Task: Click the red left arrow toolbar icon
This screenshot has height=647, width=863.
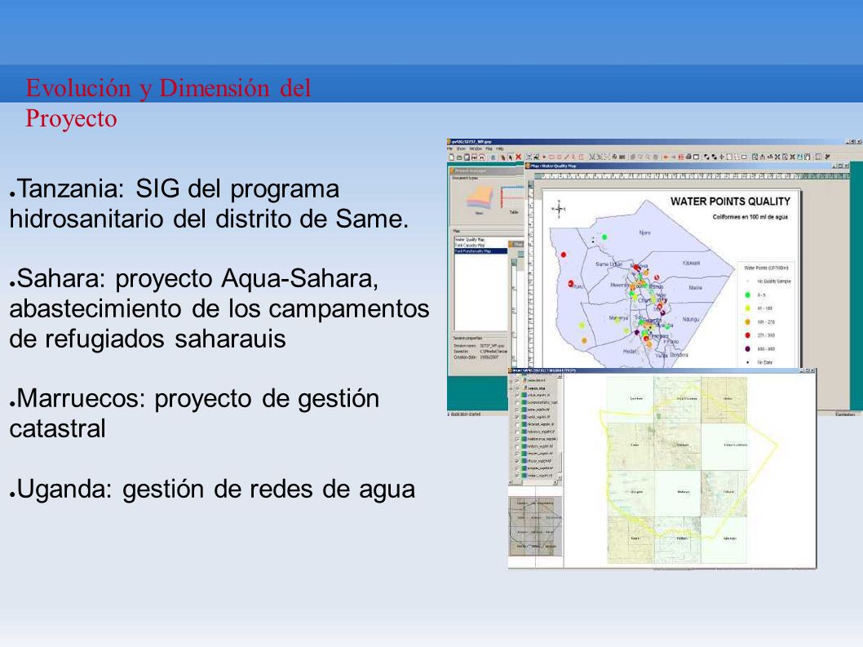Action: [x=666, y=157]
